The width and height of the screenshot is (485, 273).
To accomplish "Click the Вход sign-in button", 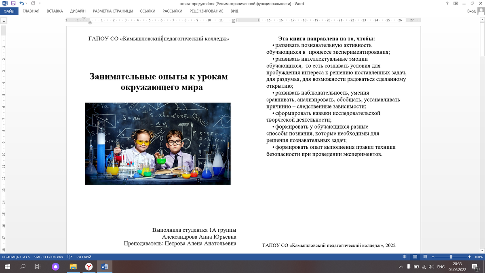I will pyautogui.click(x=472, y=11).
